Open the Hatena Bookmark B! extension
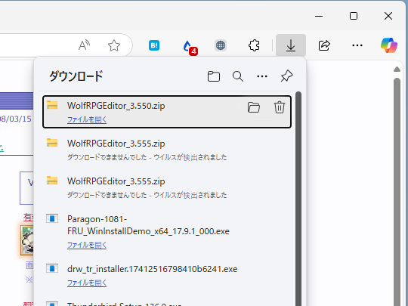The image size is (408, 306). [x=154, y=45]
